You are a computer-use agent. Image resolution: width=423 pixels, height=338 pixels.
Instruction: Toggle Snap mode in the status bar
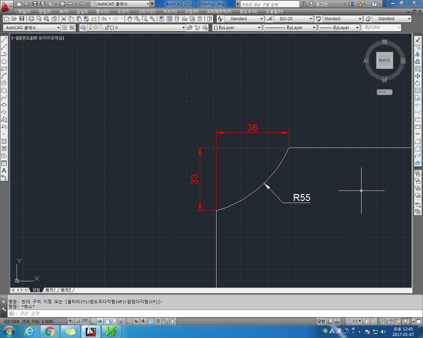pos(78,321)
